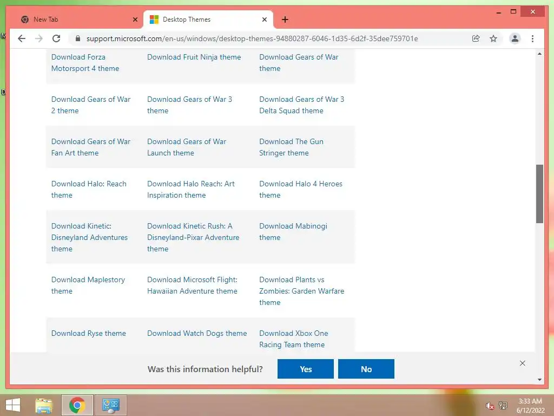View site security lock info
554x416 pixels.
click(78, 38)
